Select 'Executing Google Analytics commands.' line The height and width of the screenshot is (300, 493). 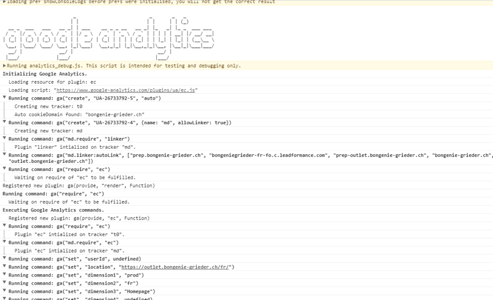click(x=53, y=210)
